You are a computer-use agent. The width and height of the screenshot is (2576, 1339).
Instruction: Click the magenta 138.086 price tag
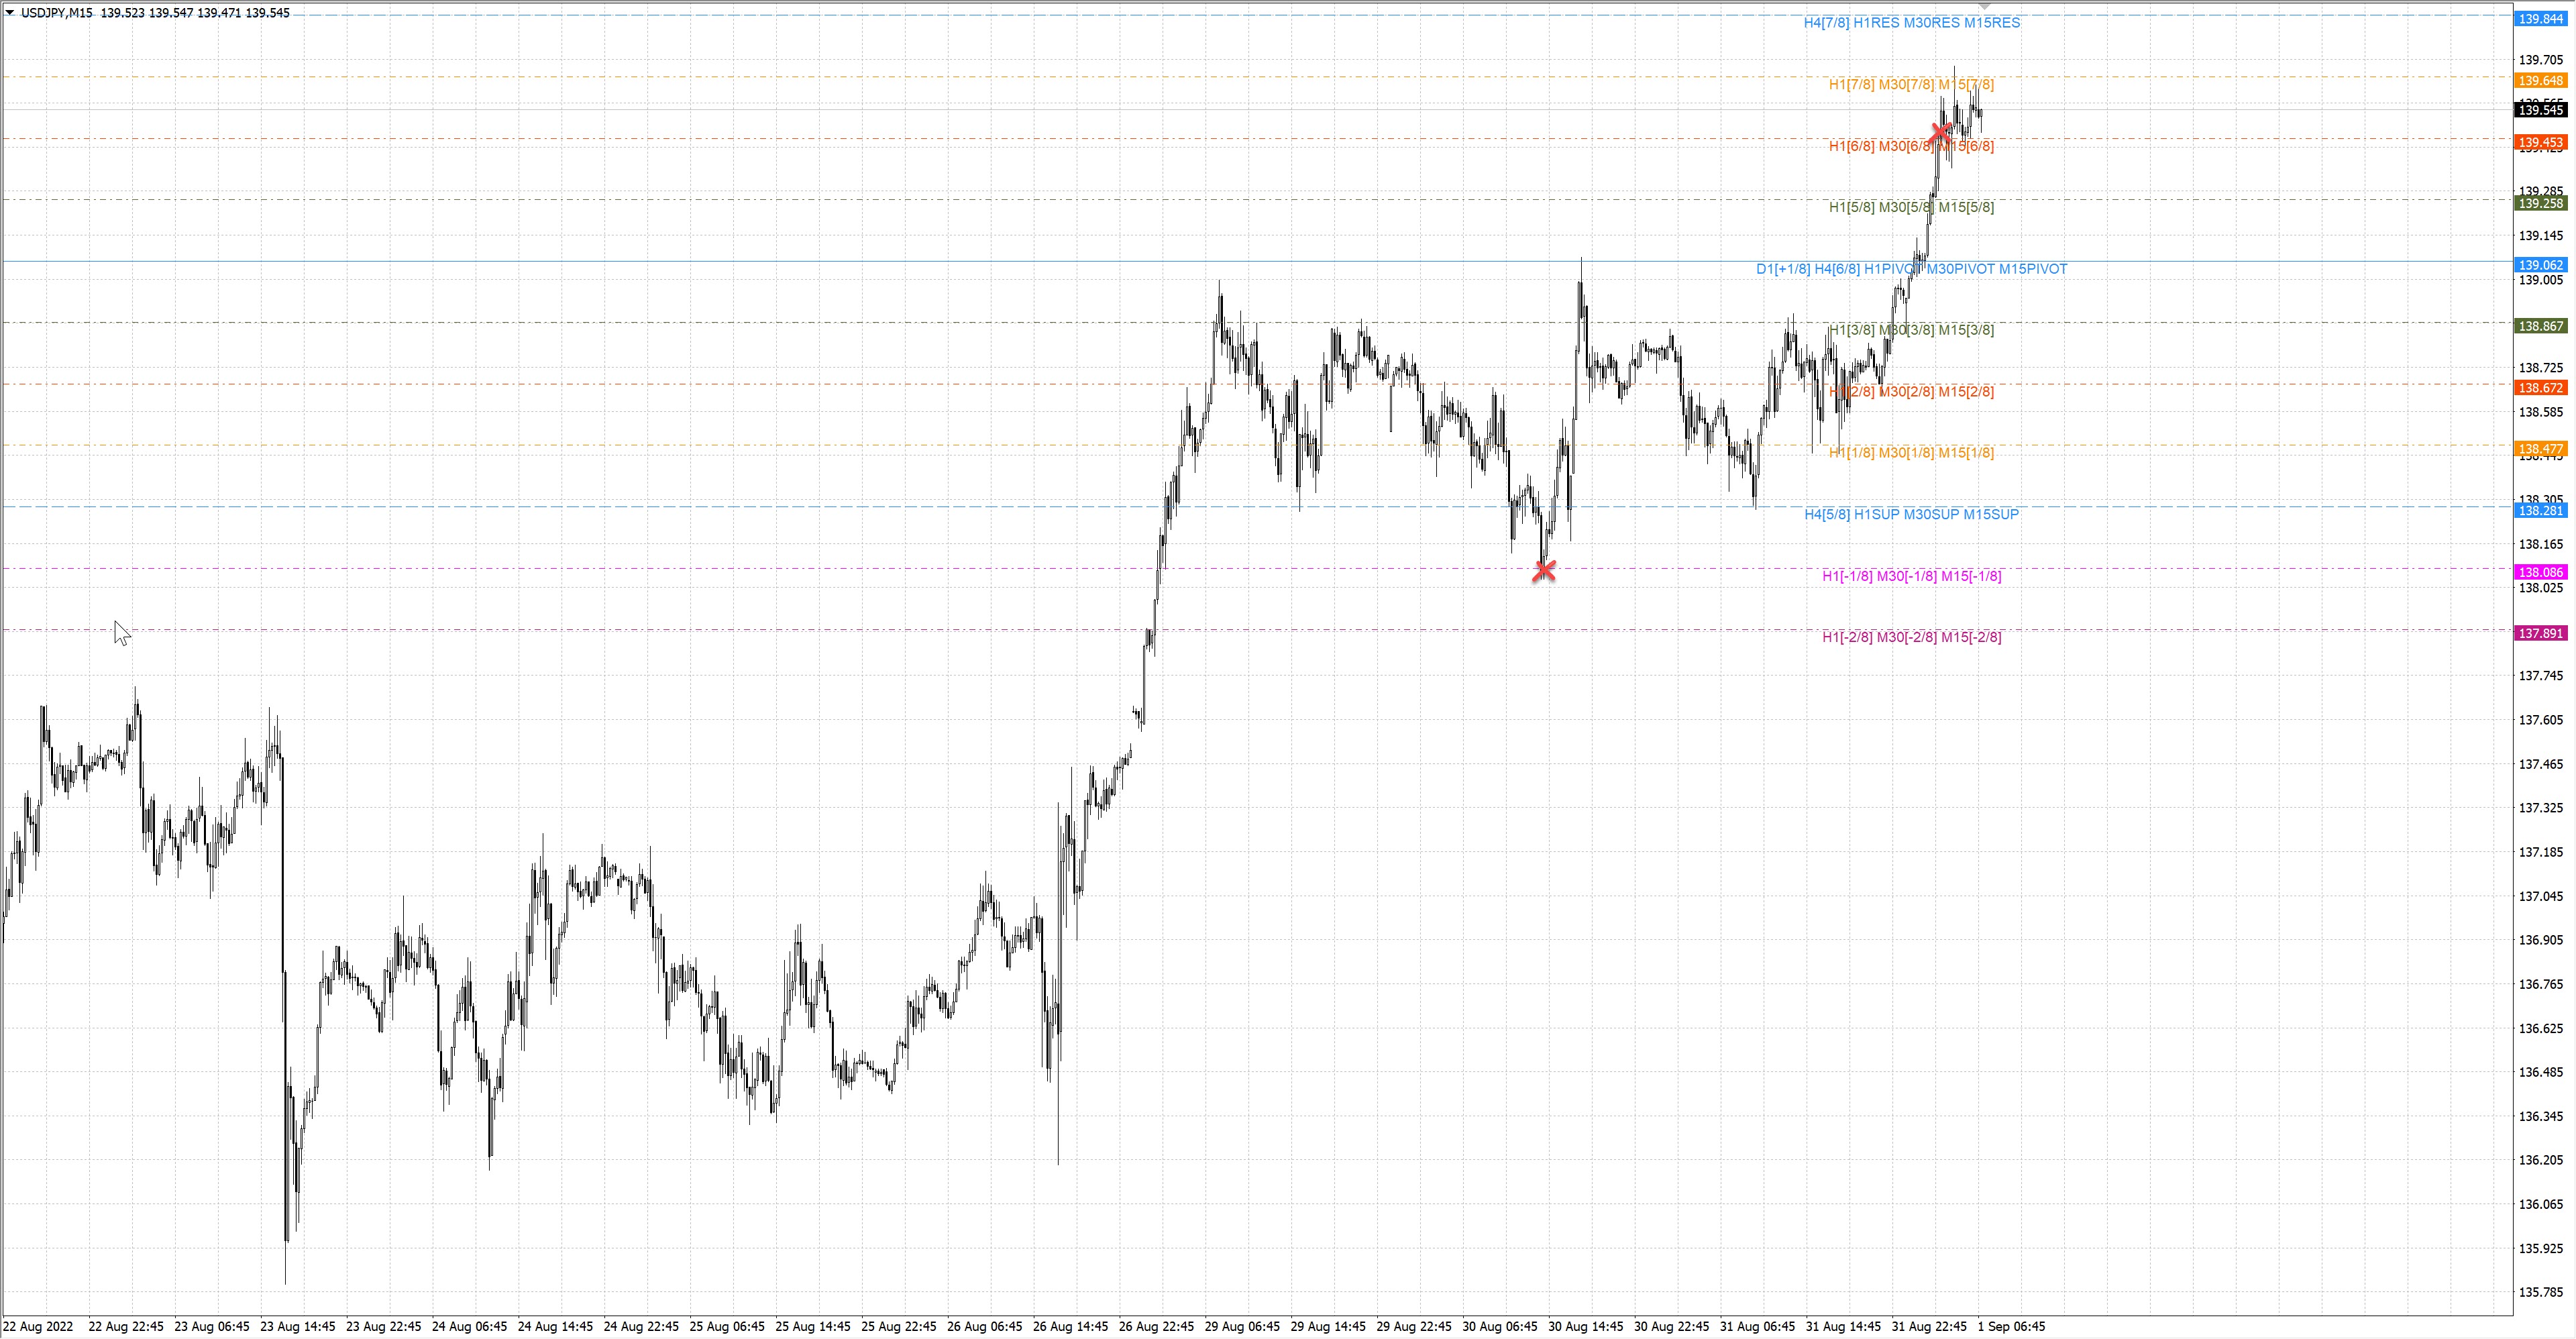2541,572
